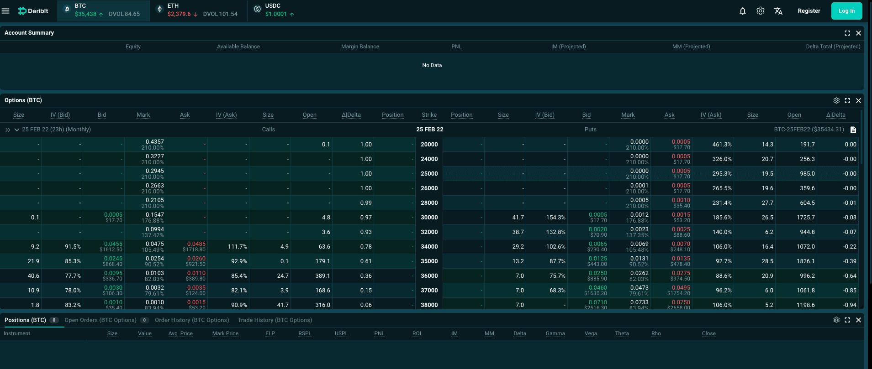Click the BTC-25FEB22 document icon
Image resolution: width=872 pixels, height=369 pixels.
853,130
